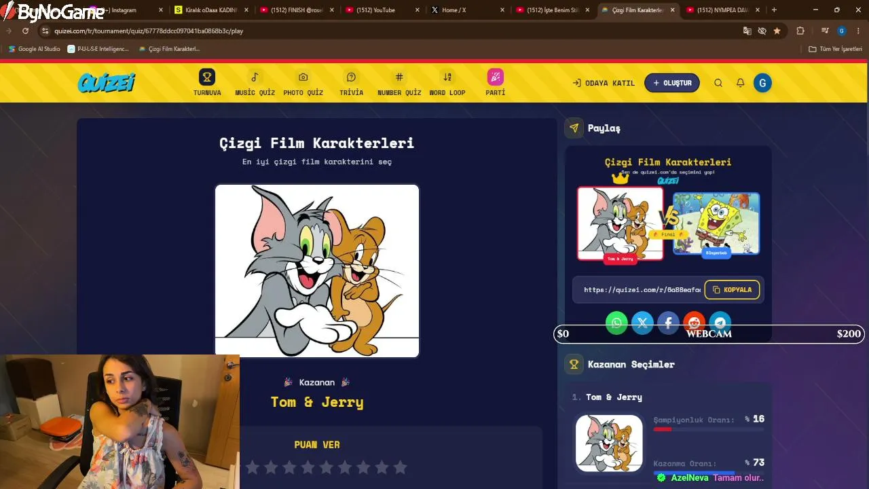This screenshot has height=489, width=869.
Task: Open the Word Loop section
Action: [447, 83]
